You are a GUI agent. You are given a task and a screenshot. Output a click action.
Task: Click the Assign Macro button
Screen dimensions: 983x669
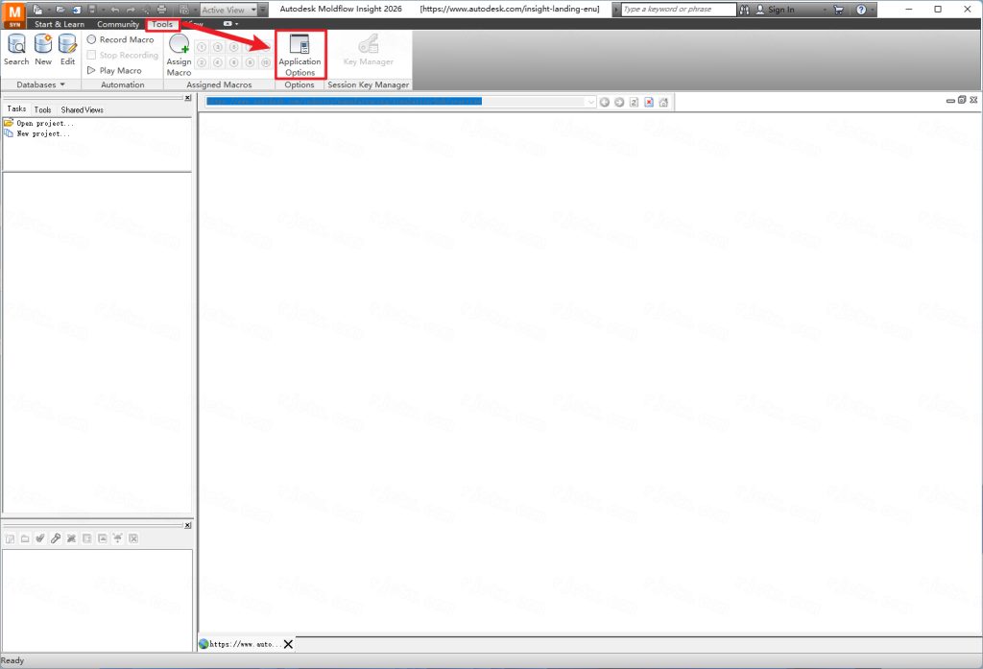[179, 54]
